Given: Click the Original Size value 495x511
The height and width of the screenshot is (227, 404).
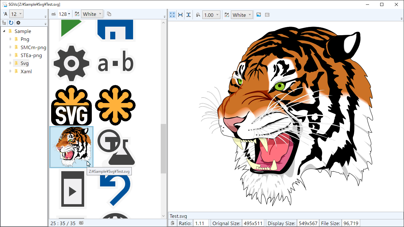Looking at the screenshot, I should 253,223.
